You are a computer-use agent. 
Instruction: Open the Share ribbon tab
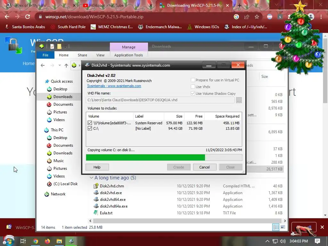pos(82,55)
